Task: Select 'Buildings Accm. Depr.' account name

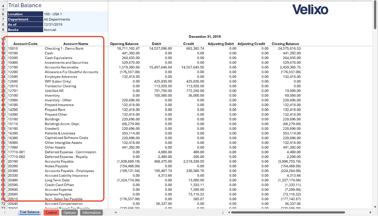Action: (62, 124)
